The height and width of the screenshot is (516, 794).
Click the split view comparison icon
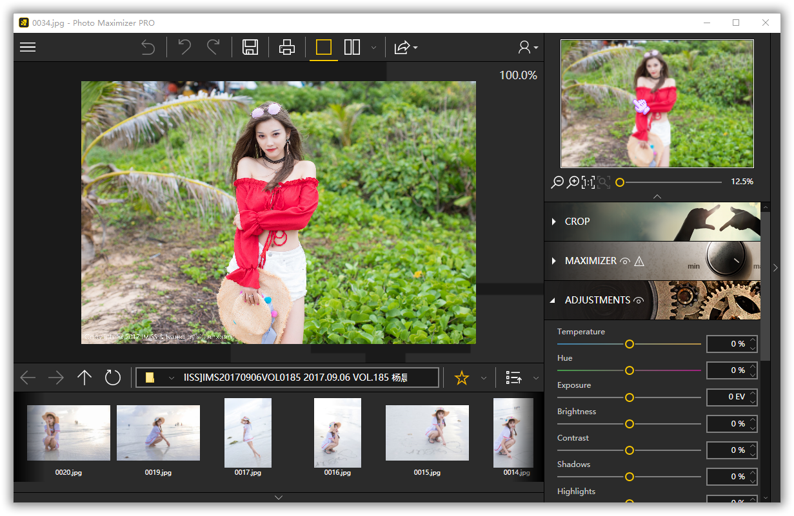(x=352, y=47)
